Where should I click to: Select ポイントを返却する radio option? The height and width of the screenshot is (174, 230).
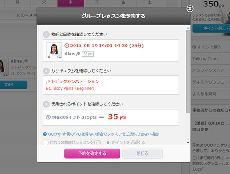(x=108, y=142)
